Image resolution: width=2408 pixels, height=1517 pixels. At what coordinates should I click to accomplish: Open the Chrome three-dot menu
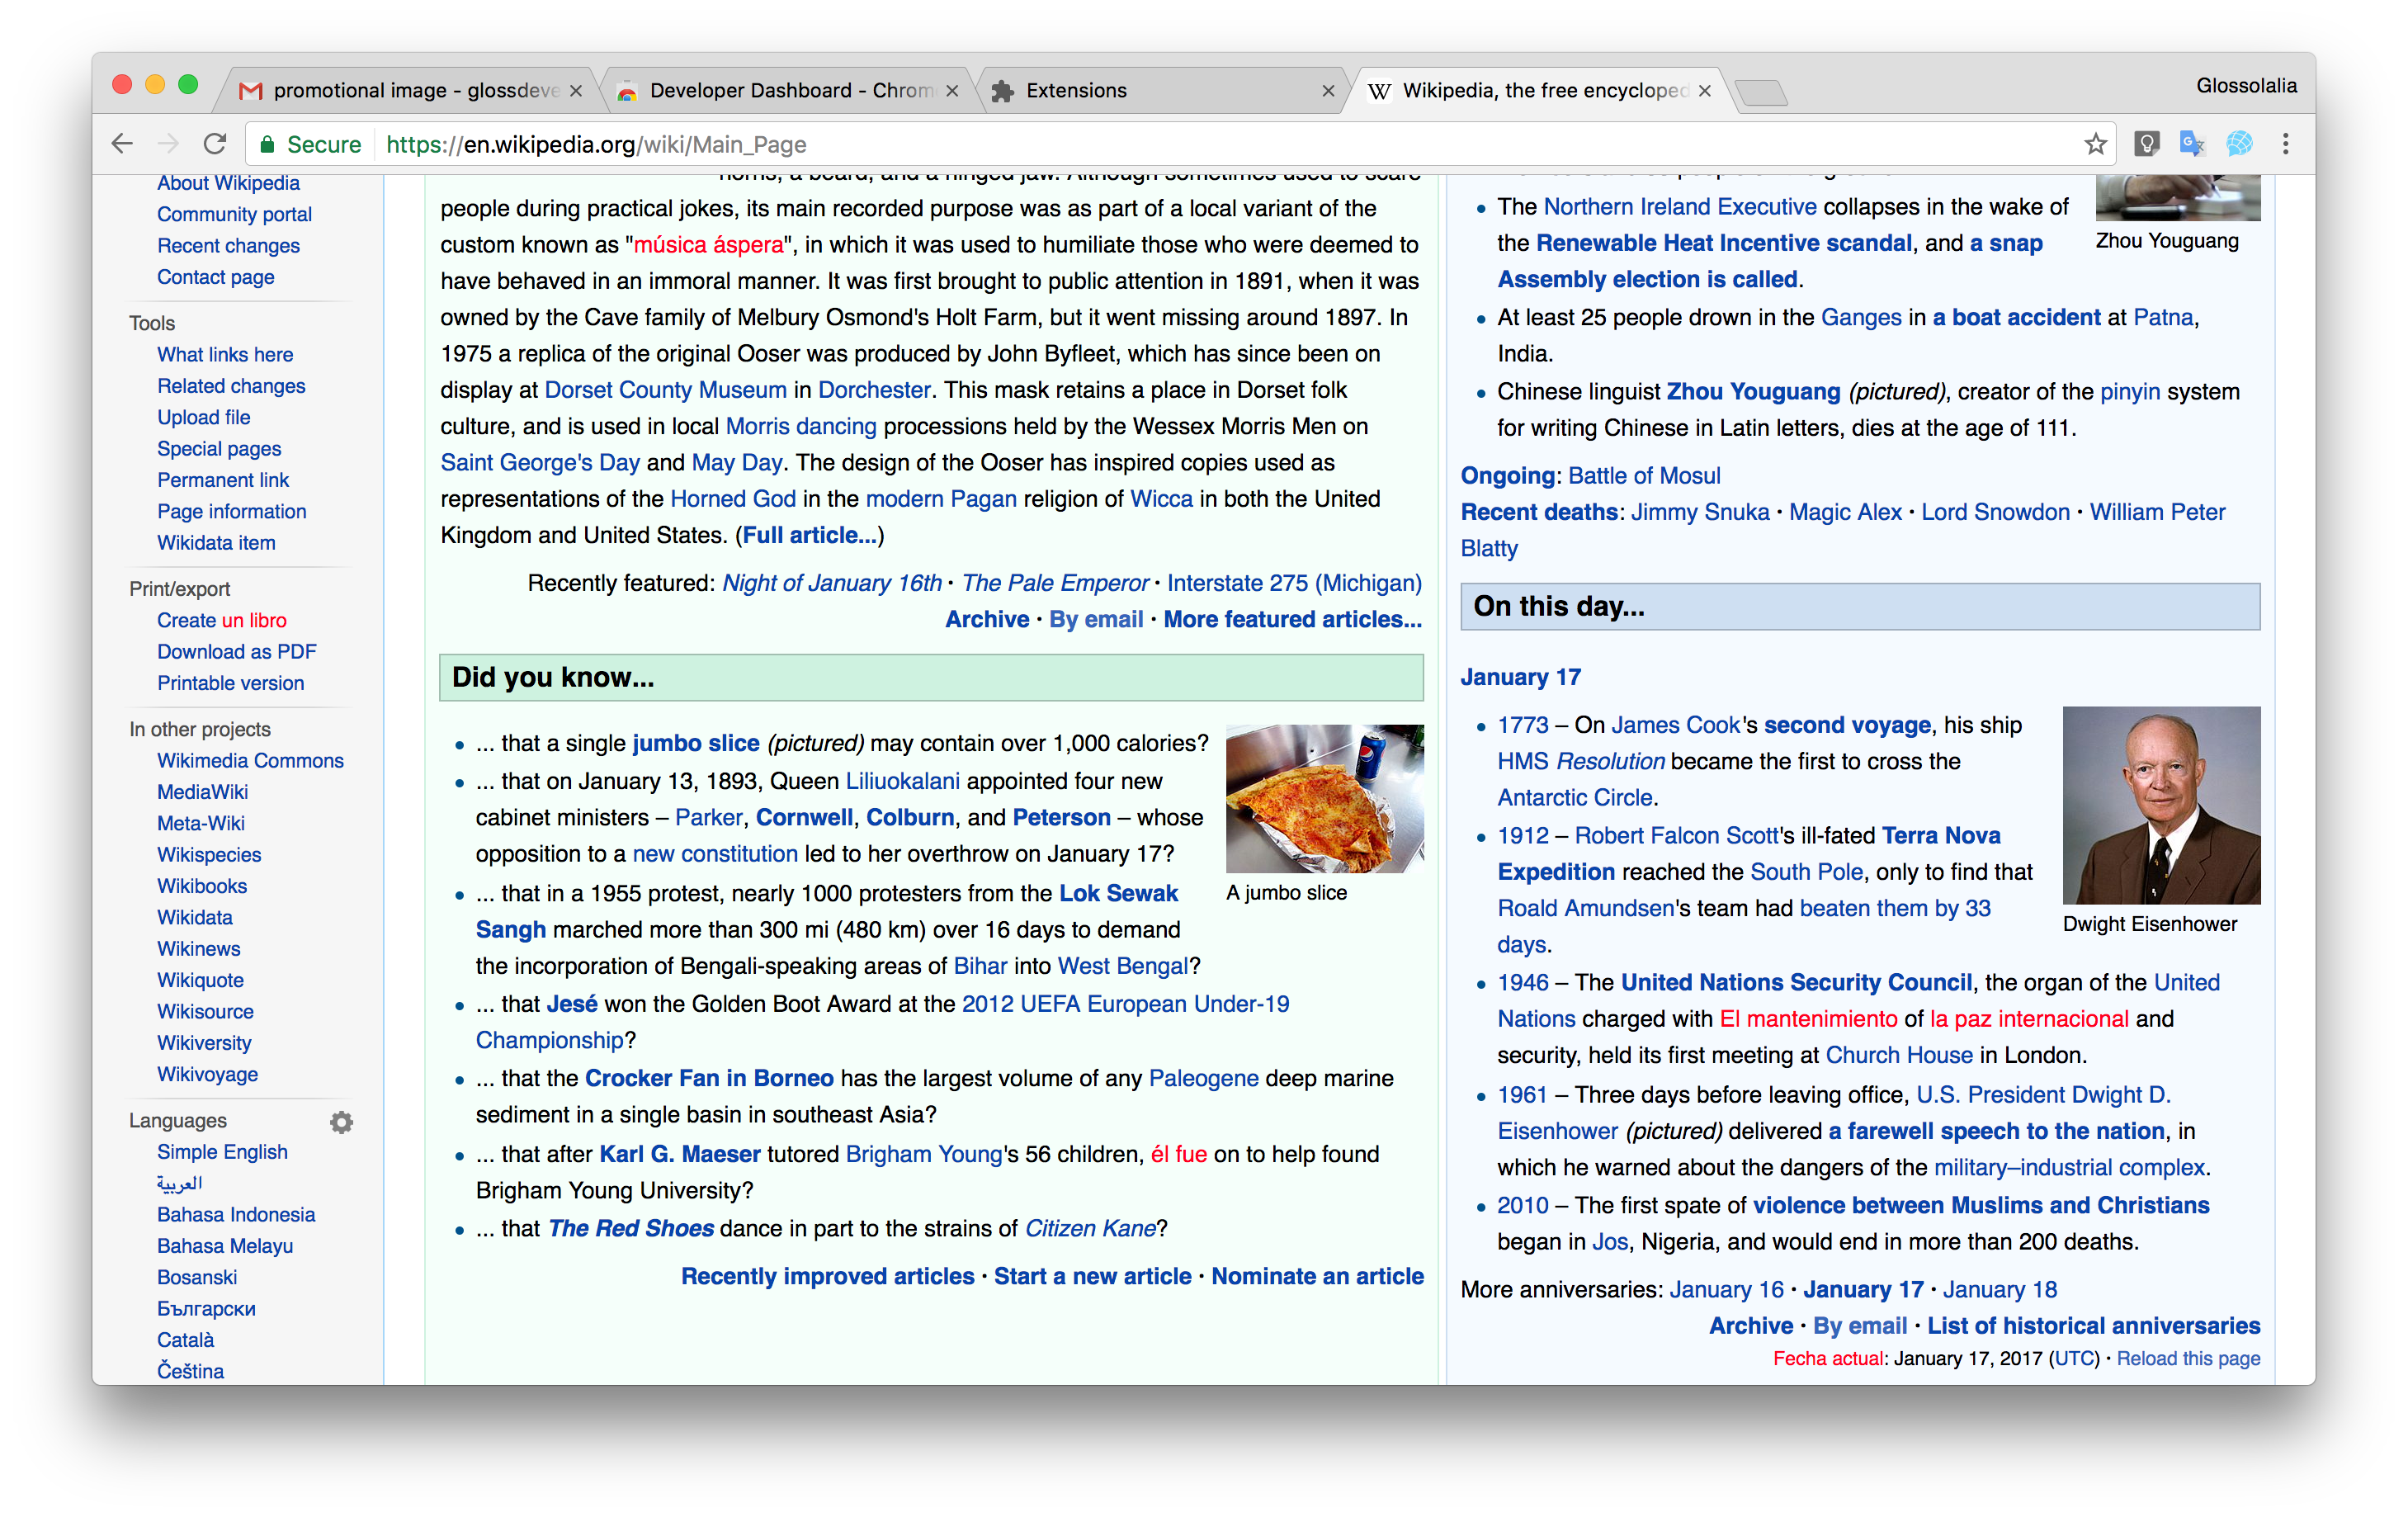pos(2285,144)
